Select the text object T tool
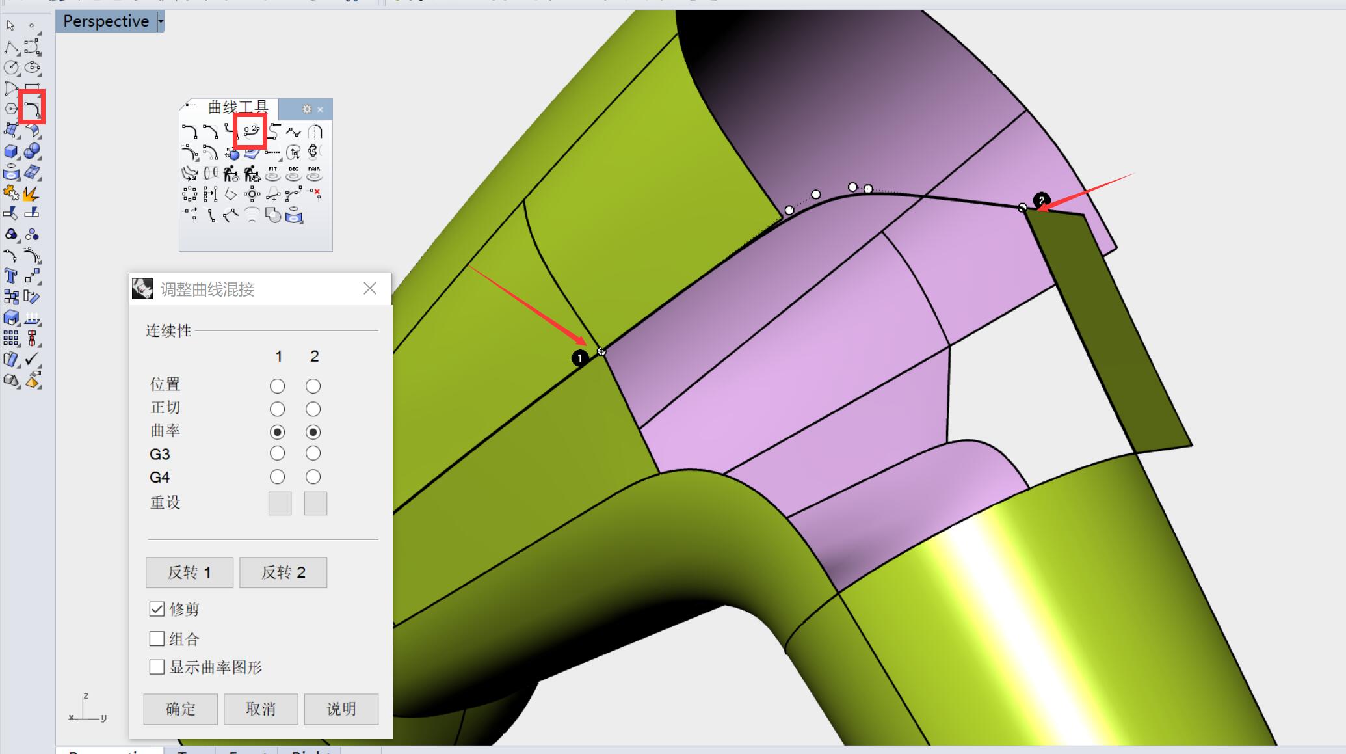 pos(10,276)
